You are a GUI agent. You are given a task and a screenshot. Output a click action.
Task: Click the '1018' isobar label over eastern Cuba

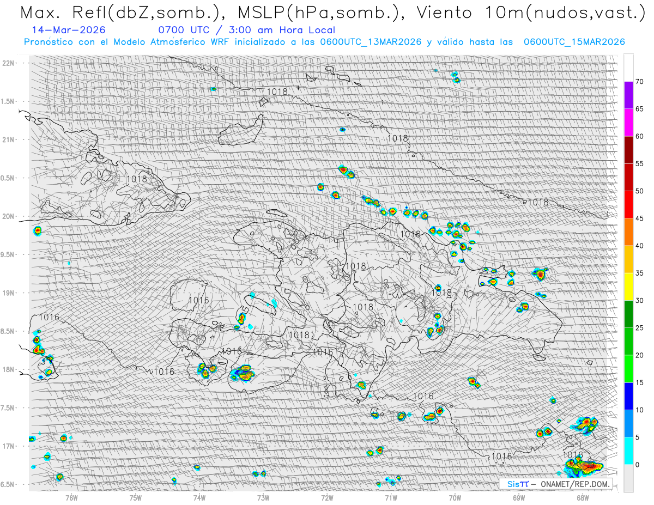[x=136, y=179]
